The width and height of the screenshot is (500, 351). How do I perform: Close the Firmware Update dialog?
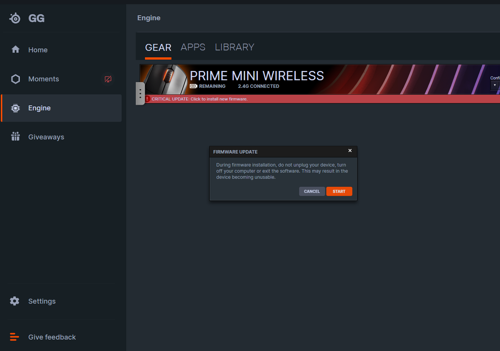pos(350,151)
